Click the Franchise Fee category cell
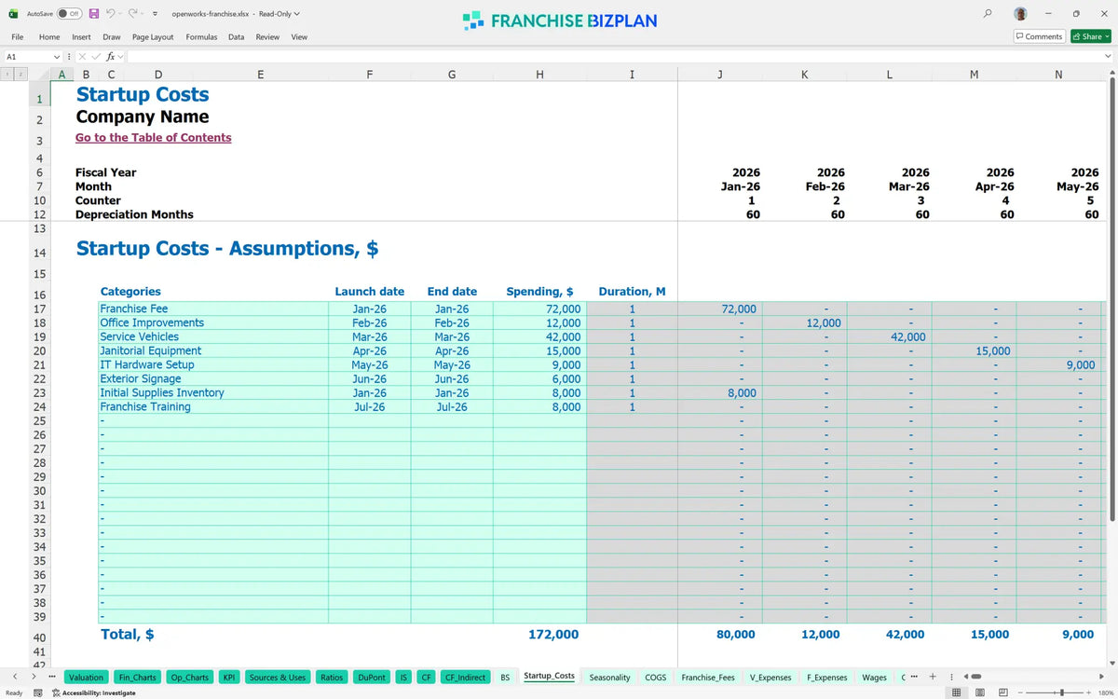 (213, 308)
